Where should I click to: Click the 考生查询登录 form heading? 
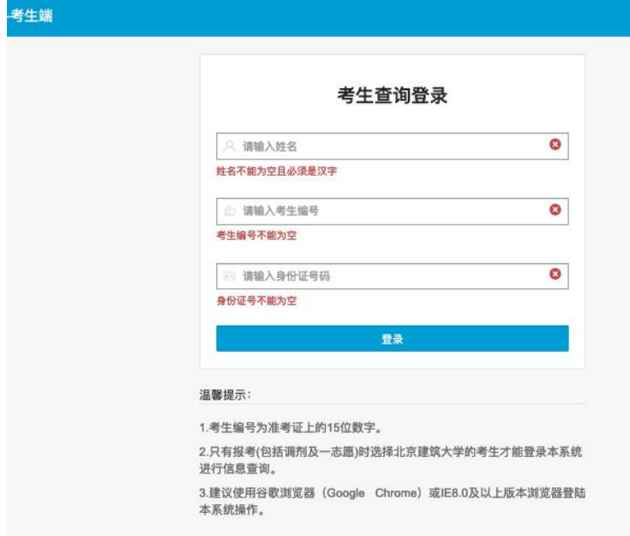(392, 96)
